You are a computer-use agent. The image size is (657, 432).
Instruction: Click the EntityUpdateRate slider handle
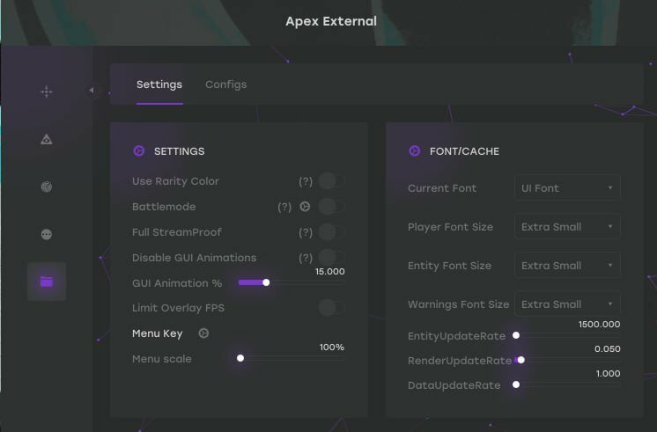pos(516,335)
